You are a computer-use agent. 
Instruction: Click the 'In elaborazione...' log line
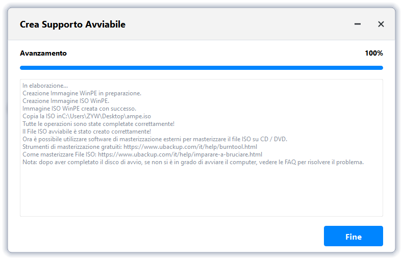(45, 86)
